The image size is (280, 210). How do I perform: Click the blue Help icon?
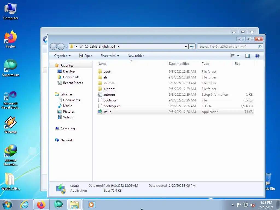pos(257,56)
